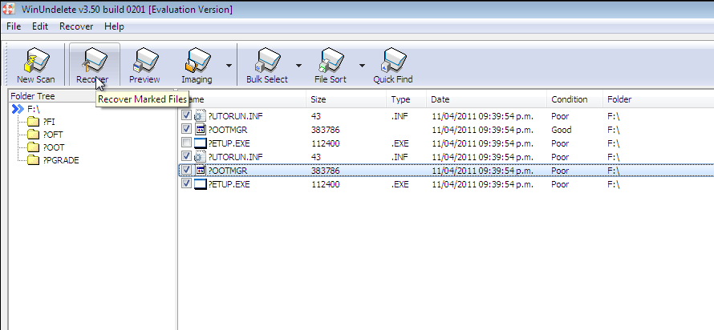Expand the Bulk Select dropdown arrow
The height and width of the screenshot is (330, 714).
pyautogui.click(x=298, y=66)
